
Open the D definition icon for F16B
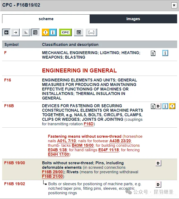158,106
